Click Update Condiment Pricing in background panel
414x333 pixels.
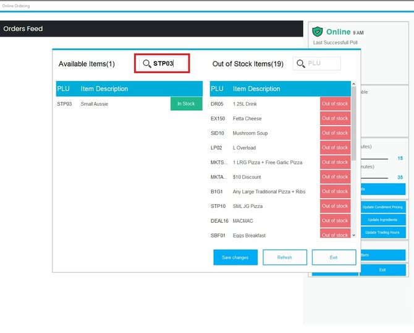(383, 207)
